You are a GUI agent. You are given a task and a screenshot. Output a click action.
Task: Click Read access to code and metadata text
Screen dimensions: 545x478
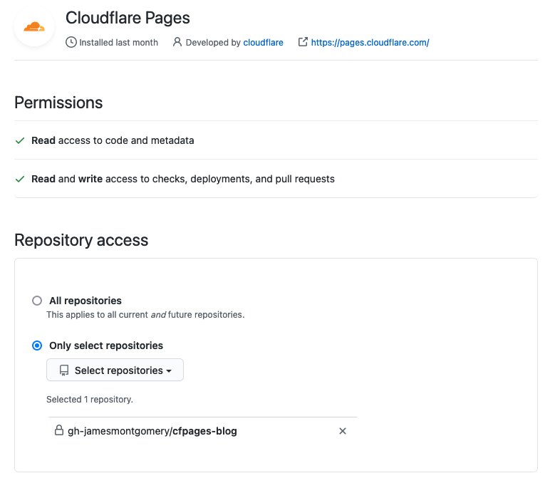pyautogui.click(x=113, y=140)
